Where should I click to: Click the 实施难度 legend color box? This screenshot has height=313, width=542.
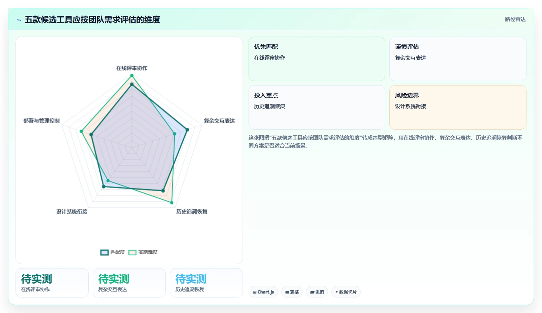(132, 252)
